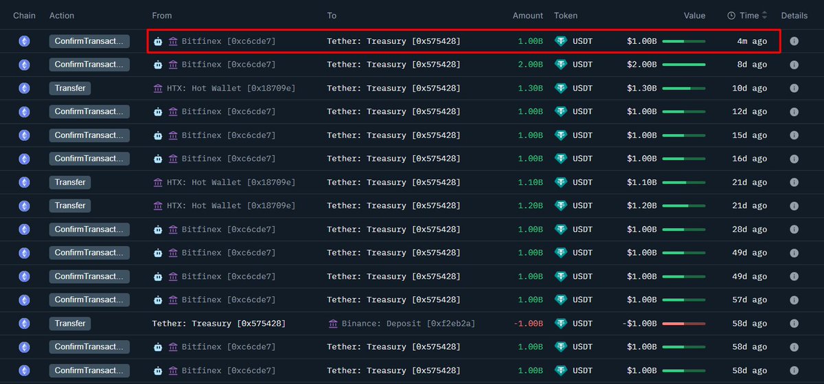Click time 4m ago
Image resolution: width=824 pixels, height=384 pixels.
coord(752,41)
